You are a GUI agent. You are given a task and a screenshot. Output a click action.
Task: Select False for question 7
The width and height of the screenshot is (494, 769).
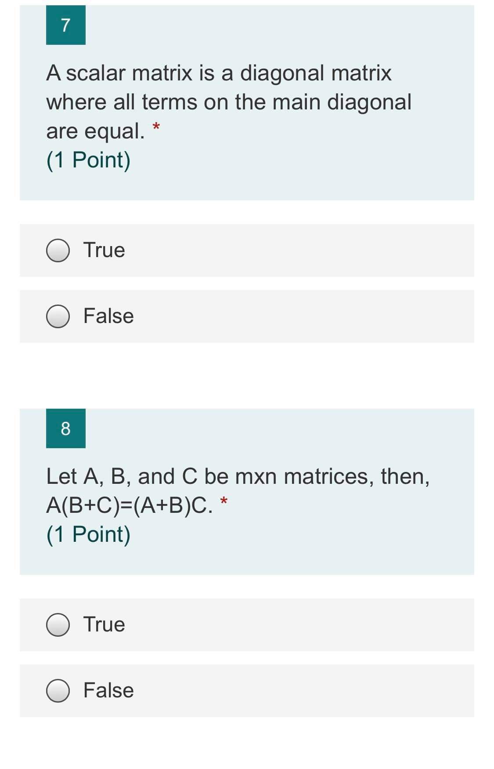(59, 316)
